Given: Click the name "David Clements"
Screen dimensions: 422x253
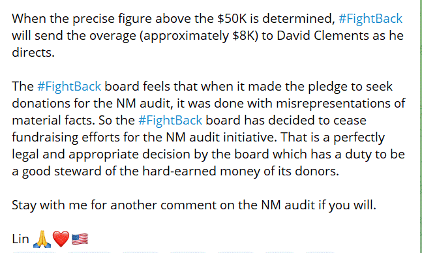Looking at the screenshot, I should coord(322,36).
